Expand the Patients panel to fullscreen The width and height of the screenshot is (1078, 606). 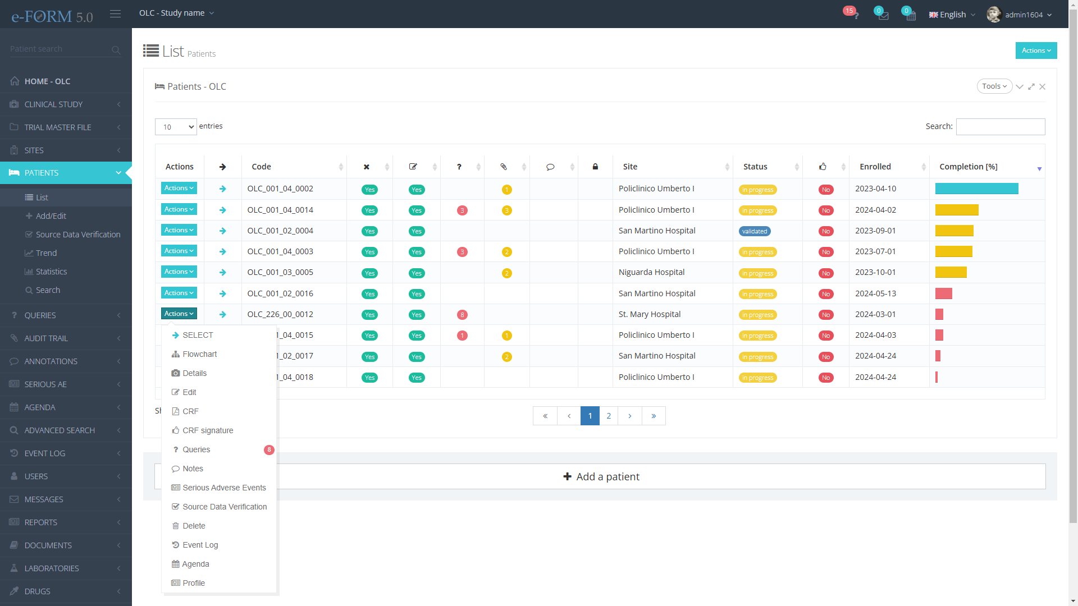tap(1031, 86)
